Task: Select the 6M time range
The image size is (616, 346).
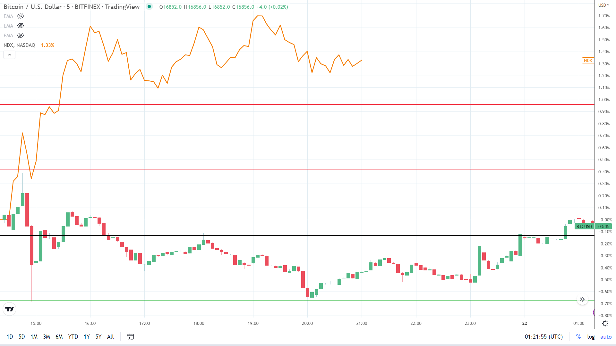Action: pos(59,337)
